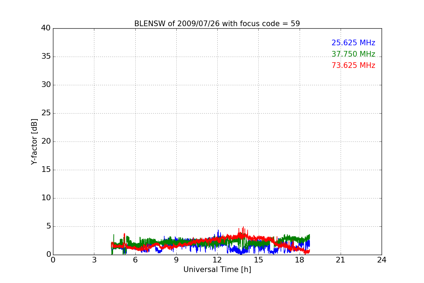
Task: Click the x-axis tick label 6
Action: 135,260
